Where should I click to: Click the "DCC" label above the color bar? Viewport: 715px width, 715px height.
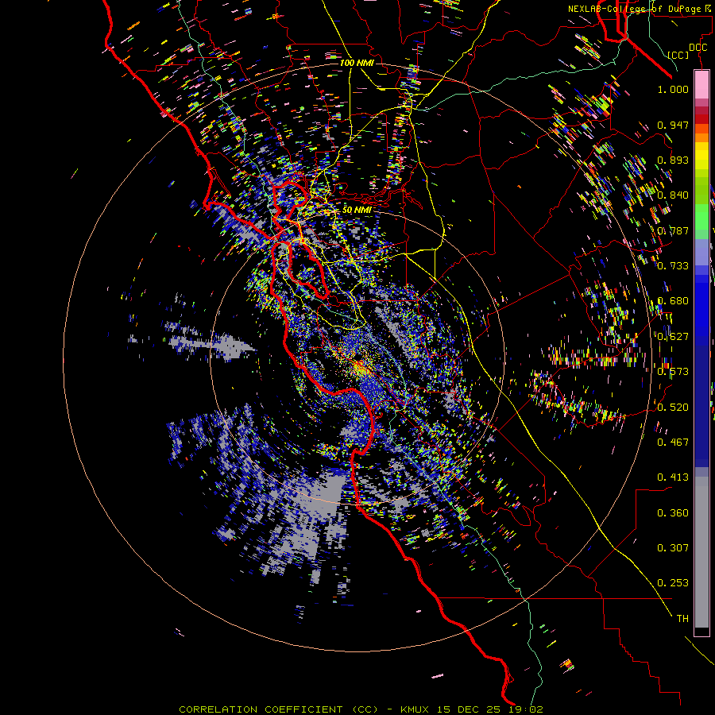[x=698, y=48]
